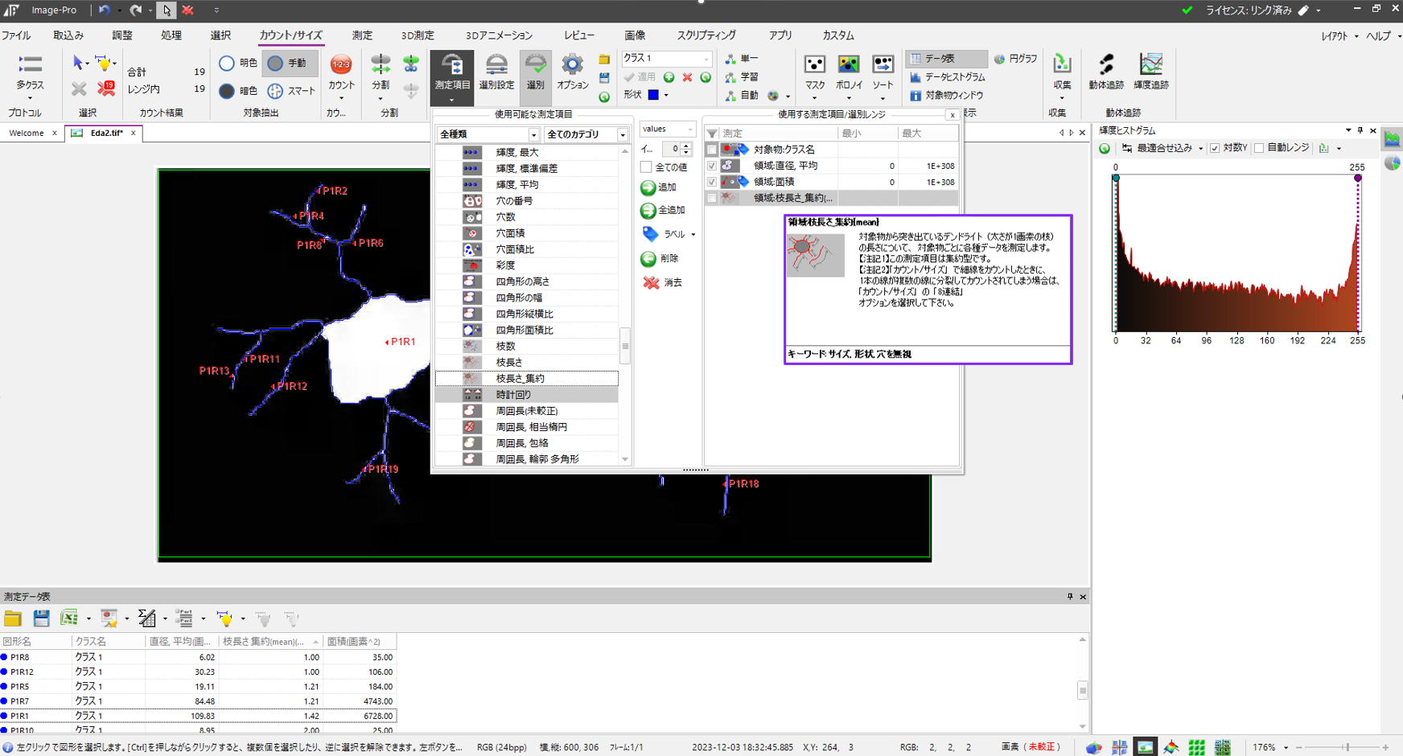Expand the 全種類 dropdown

tap(533, 135)
